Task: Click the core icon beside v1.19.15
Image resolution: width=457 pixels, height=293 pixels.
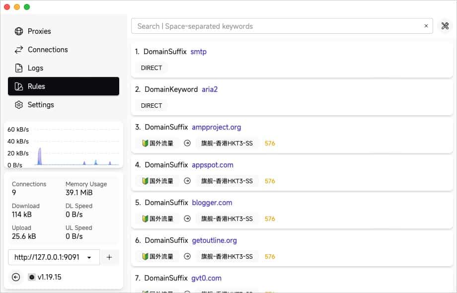Action: [32, 277]
